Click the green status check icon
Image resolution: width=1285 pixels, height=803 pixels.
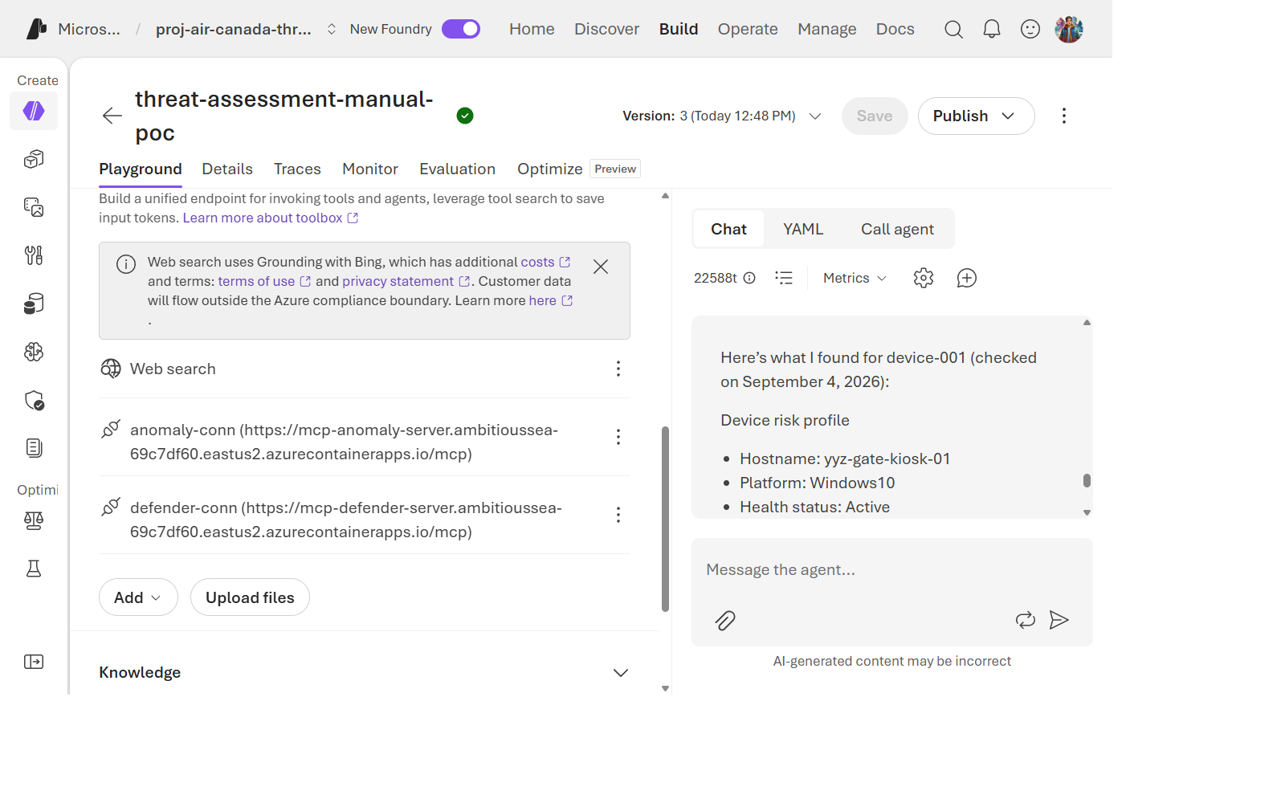click(465, 116)
